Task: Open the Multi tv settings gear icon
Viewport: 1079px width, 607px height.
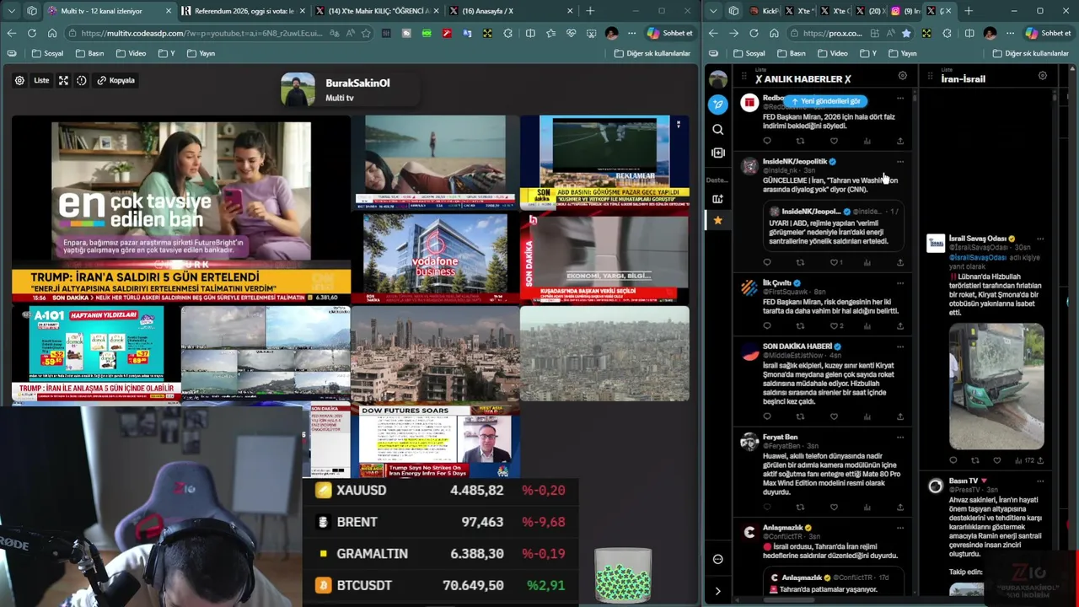Action: pyautogui.click(x=19, y=81)
